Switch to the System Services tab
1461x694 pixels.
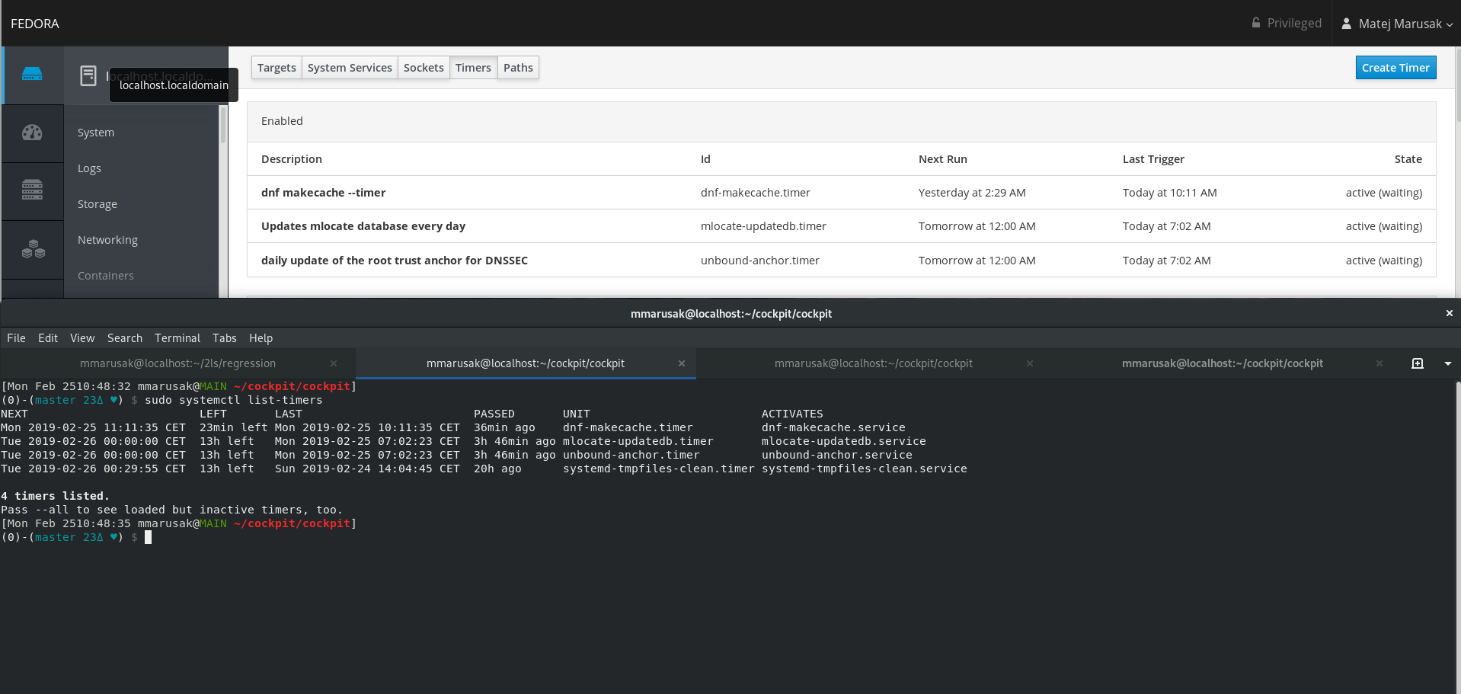350,68
